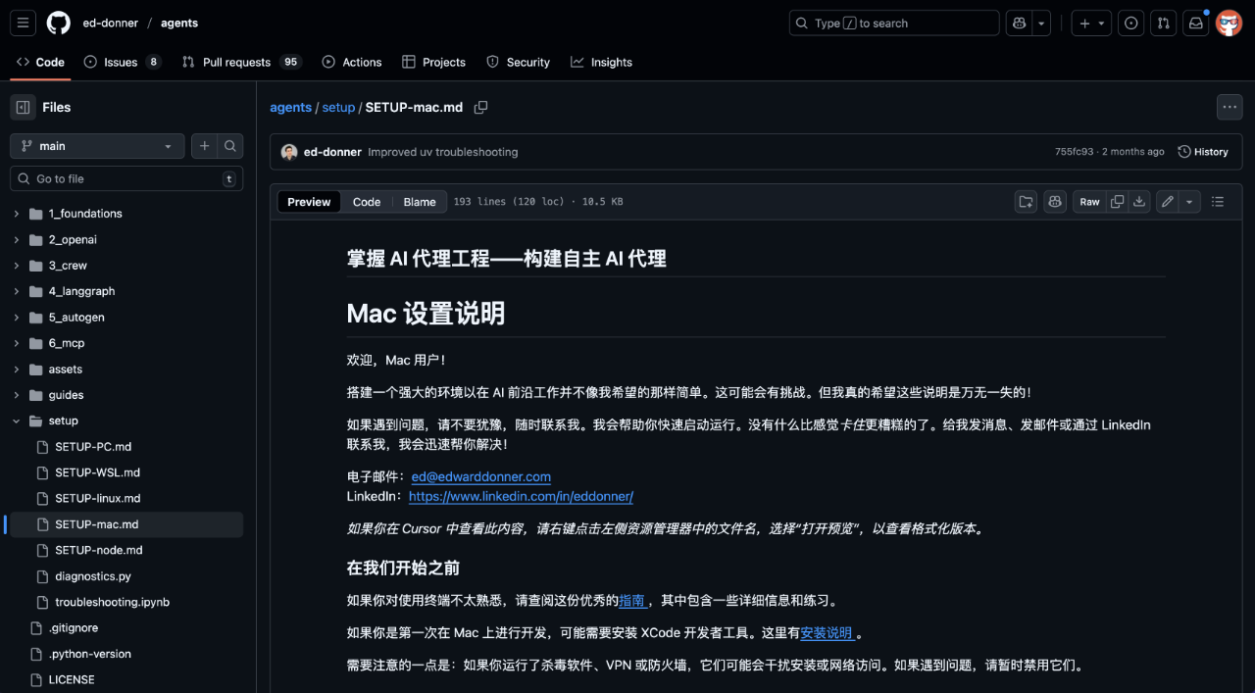
Task: View the Issues icon in header
Action: pyautogui.click(x=1130, y=23)
